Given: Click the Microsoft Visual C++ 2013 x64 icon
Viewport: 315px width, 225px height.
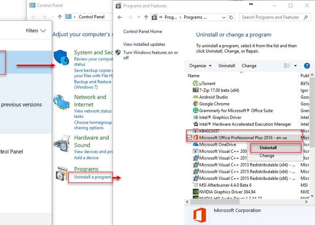Looking at the screenshot, I should pos(196,165).
